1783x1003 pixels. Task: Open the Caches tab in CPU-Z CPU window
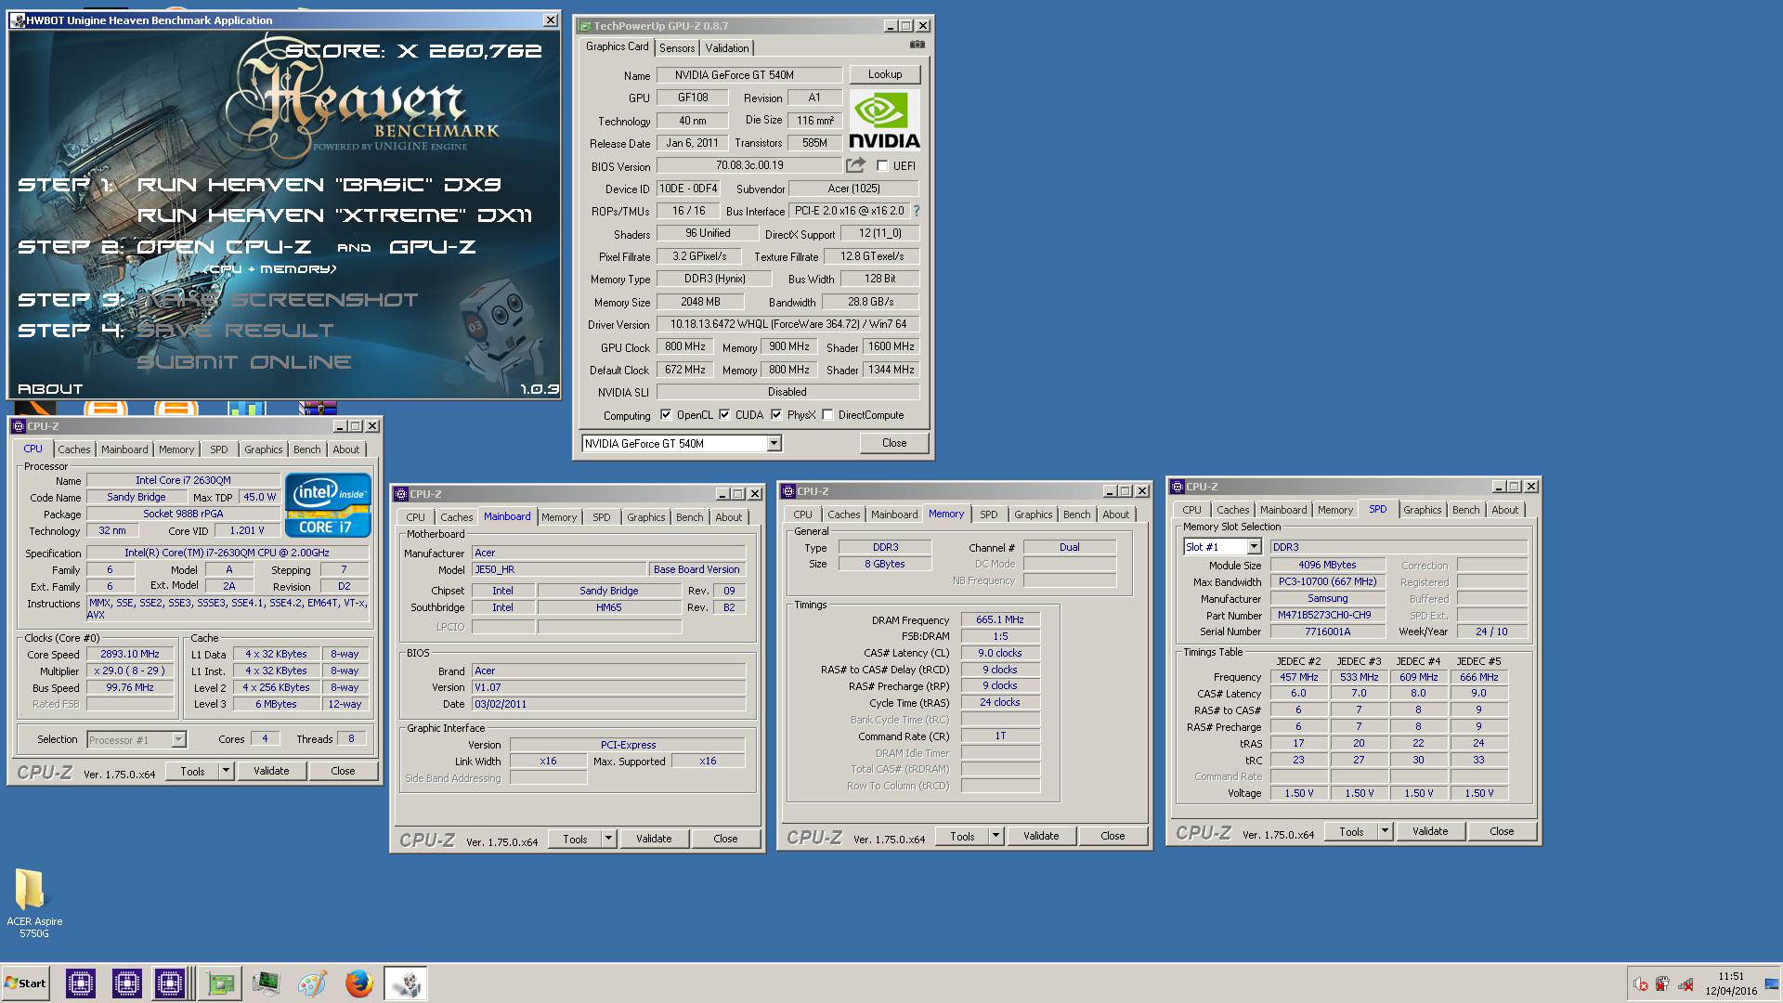tap(74, 449)
